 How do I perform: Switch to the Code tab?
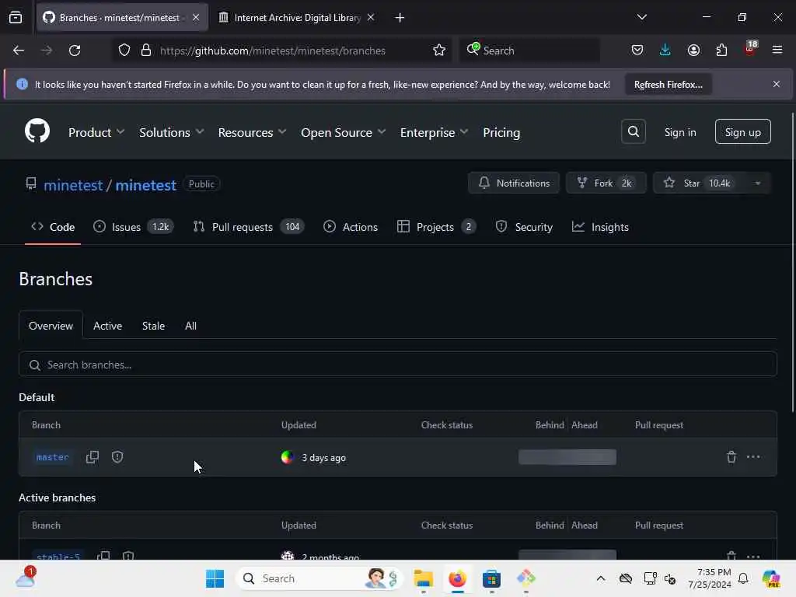coord(53,227)
